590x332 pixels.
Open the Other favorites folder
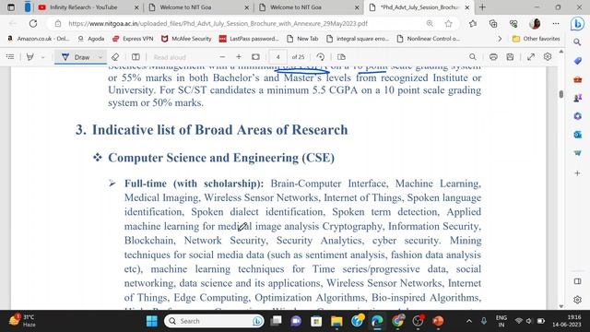537,39
